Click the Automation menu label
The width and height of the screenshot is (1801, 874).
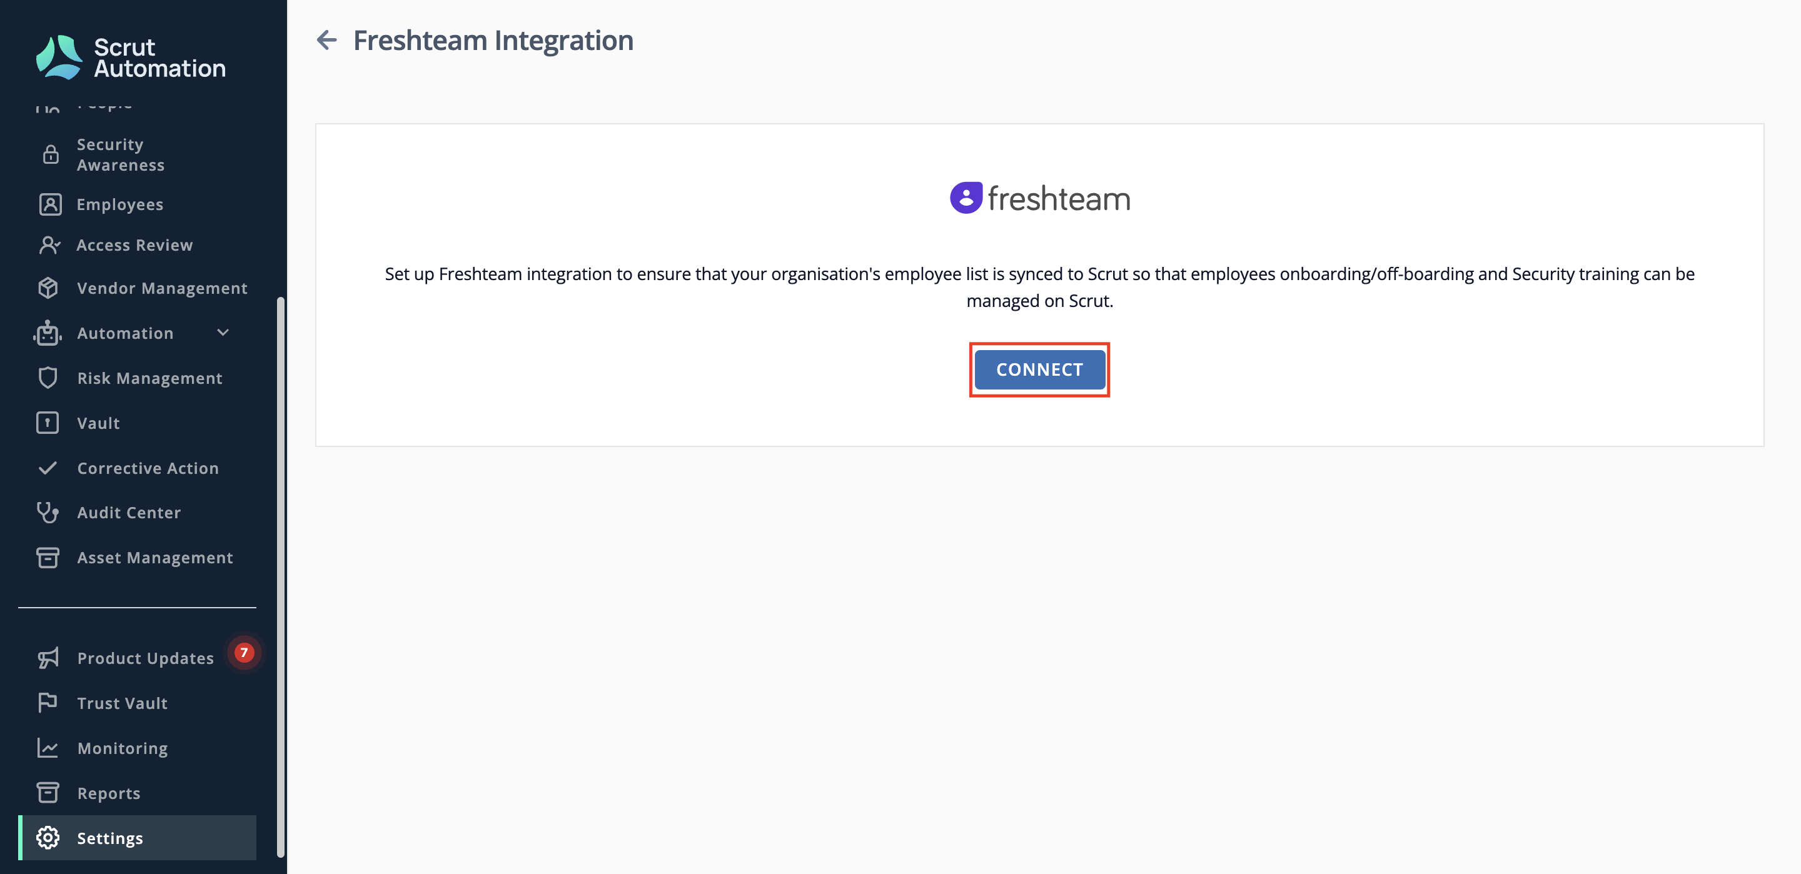125,333
